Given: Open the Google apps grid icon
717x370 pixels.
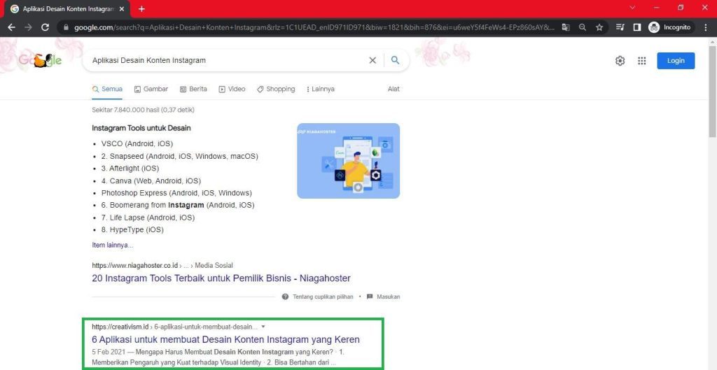Looking at the screenshot, I should coord(641,61).
